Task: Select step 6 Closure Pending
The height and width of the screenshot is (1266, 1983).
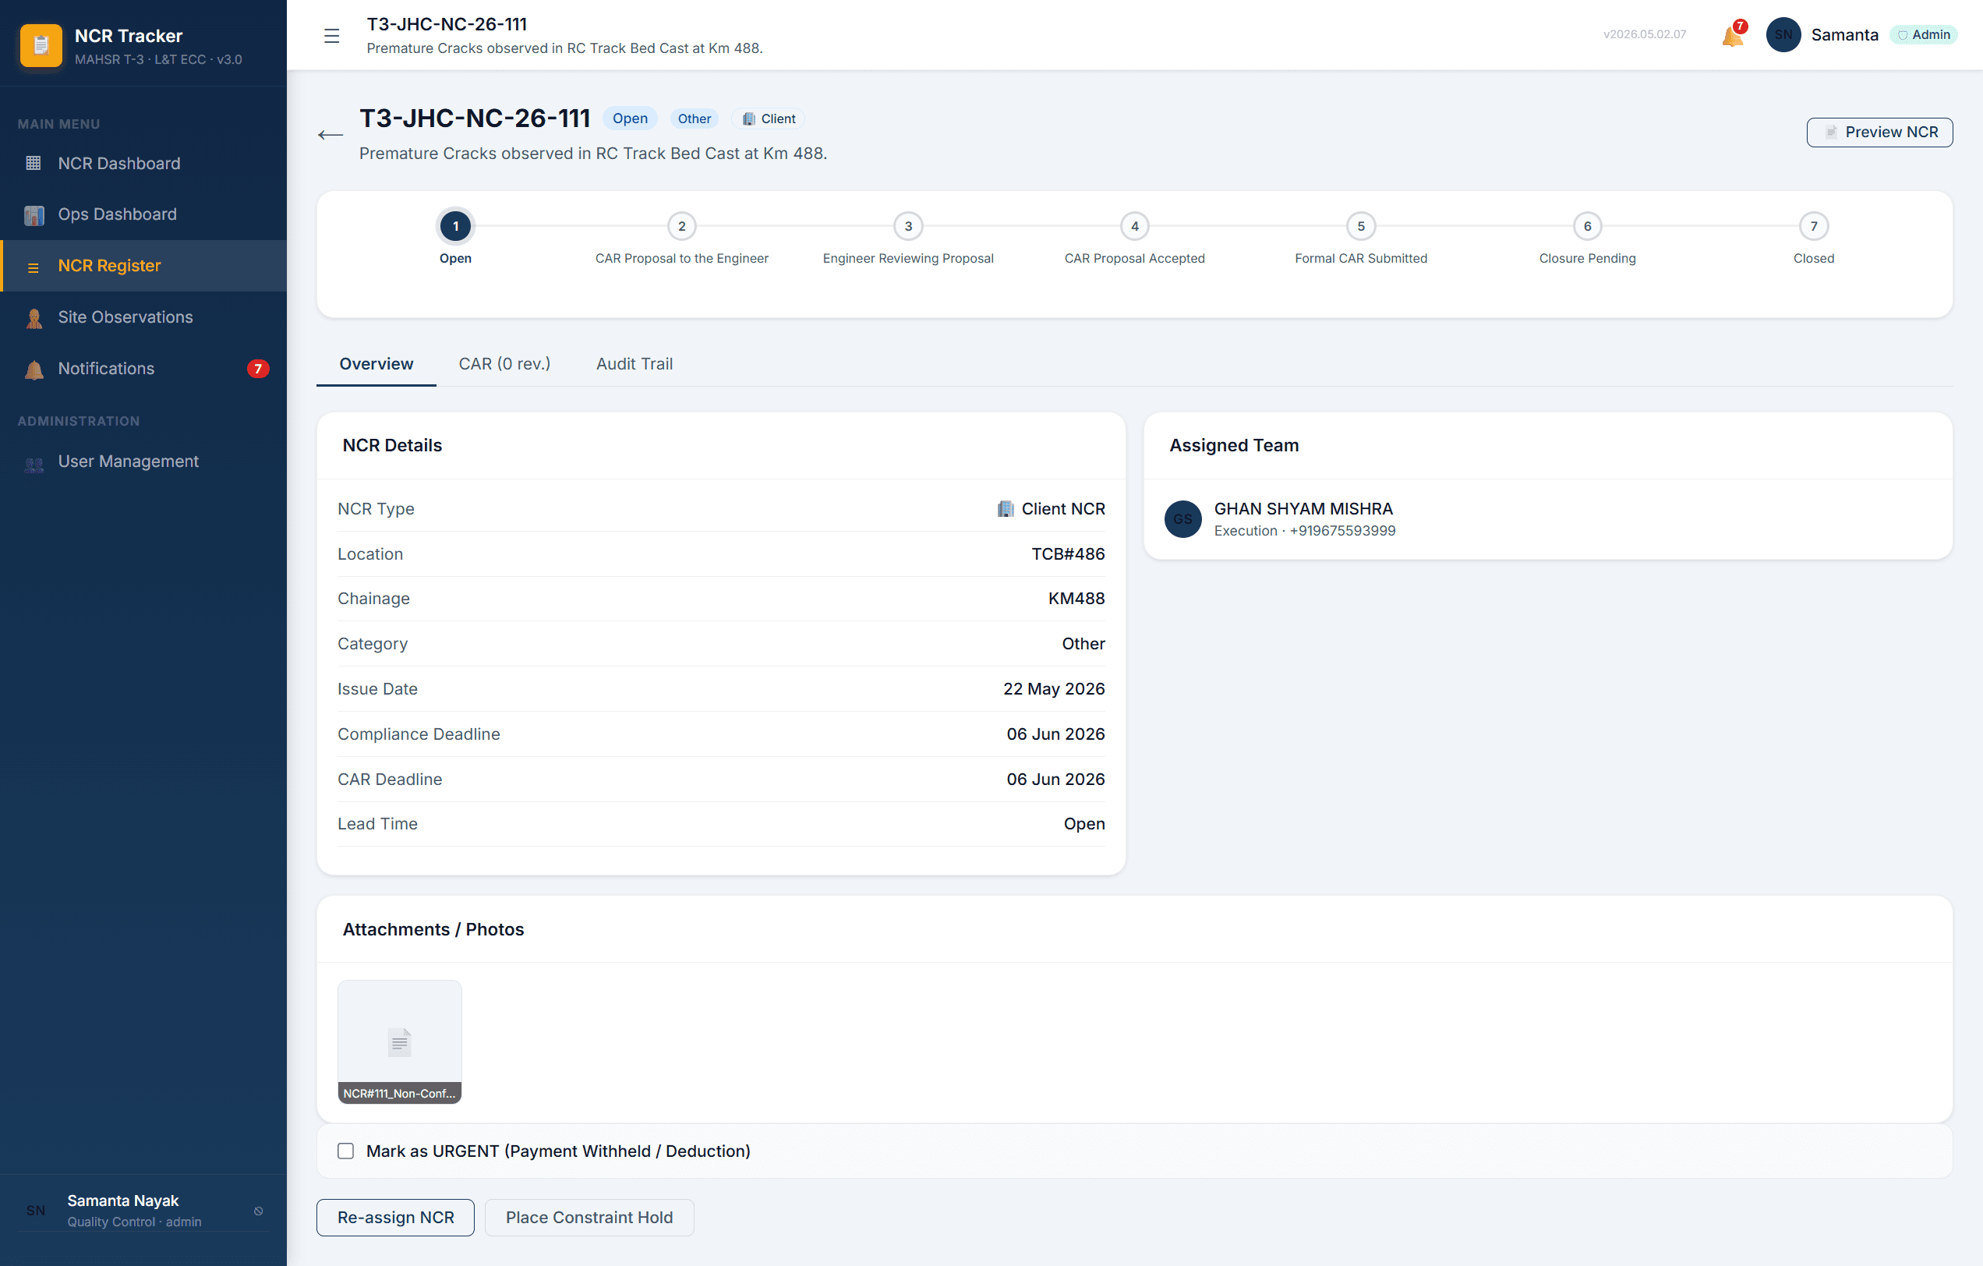Action: (x=1587, y=227)
